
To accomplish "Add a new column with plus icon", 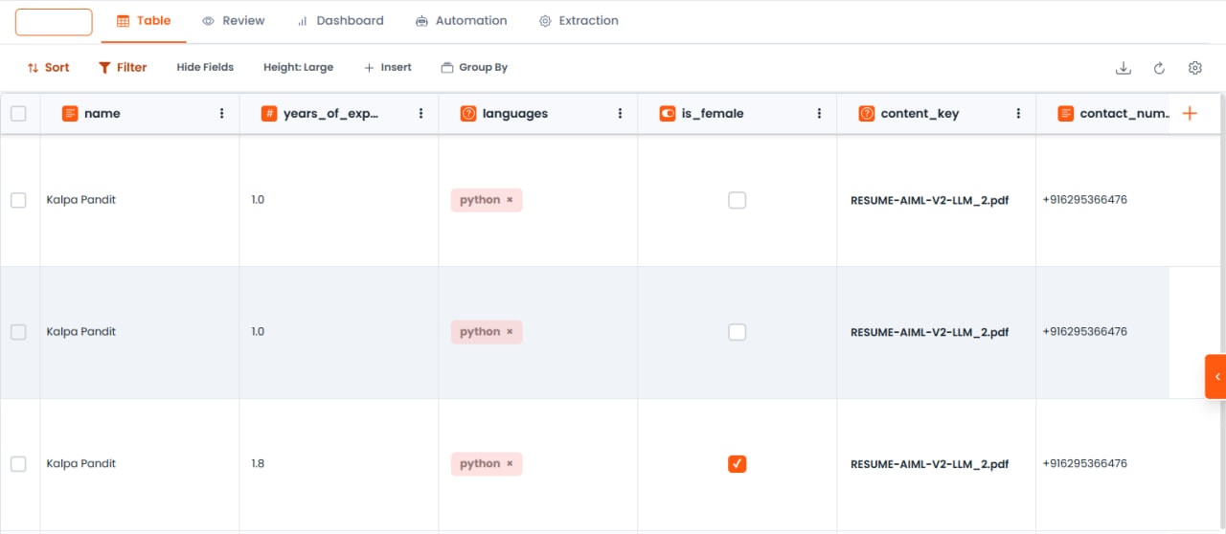I will click(1190, 114).
